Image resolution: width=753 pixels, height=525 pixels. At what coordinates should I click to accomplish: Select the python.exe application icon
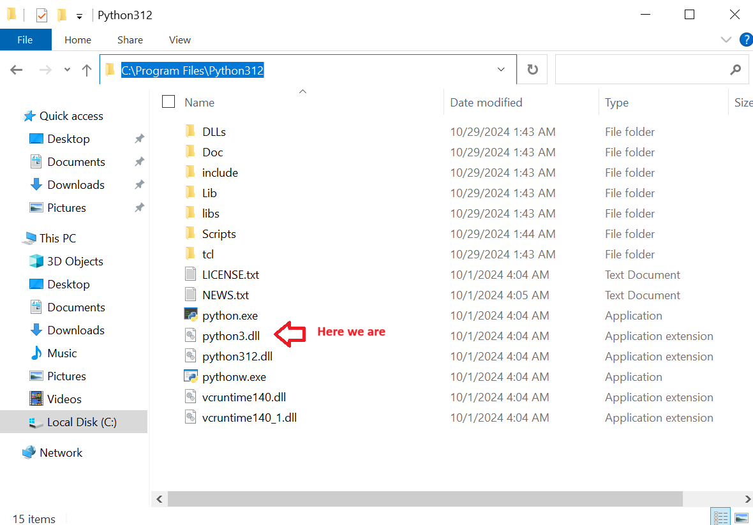[191, 314]
